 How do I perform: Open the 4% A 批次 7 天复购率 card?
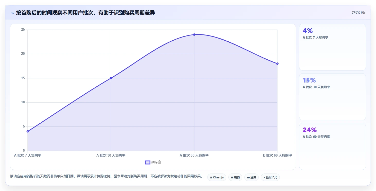click(332, 47)
